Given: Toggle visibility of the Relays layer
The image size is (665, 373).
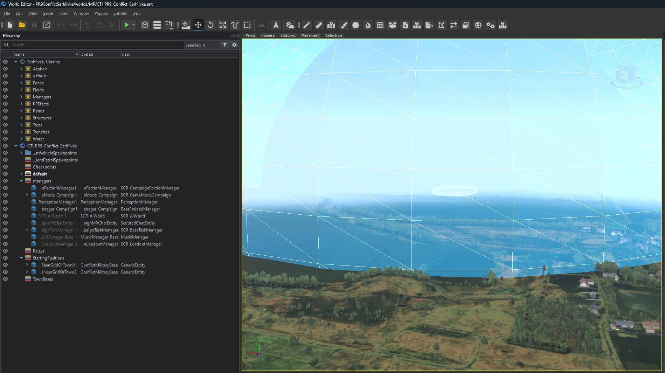Looking at the screenshot, I should click(x=5, y=251).
